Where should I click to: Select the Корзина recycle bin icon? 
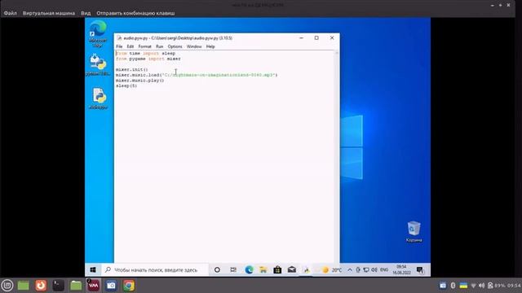[x=414, y=231]
